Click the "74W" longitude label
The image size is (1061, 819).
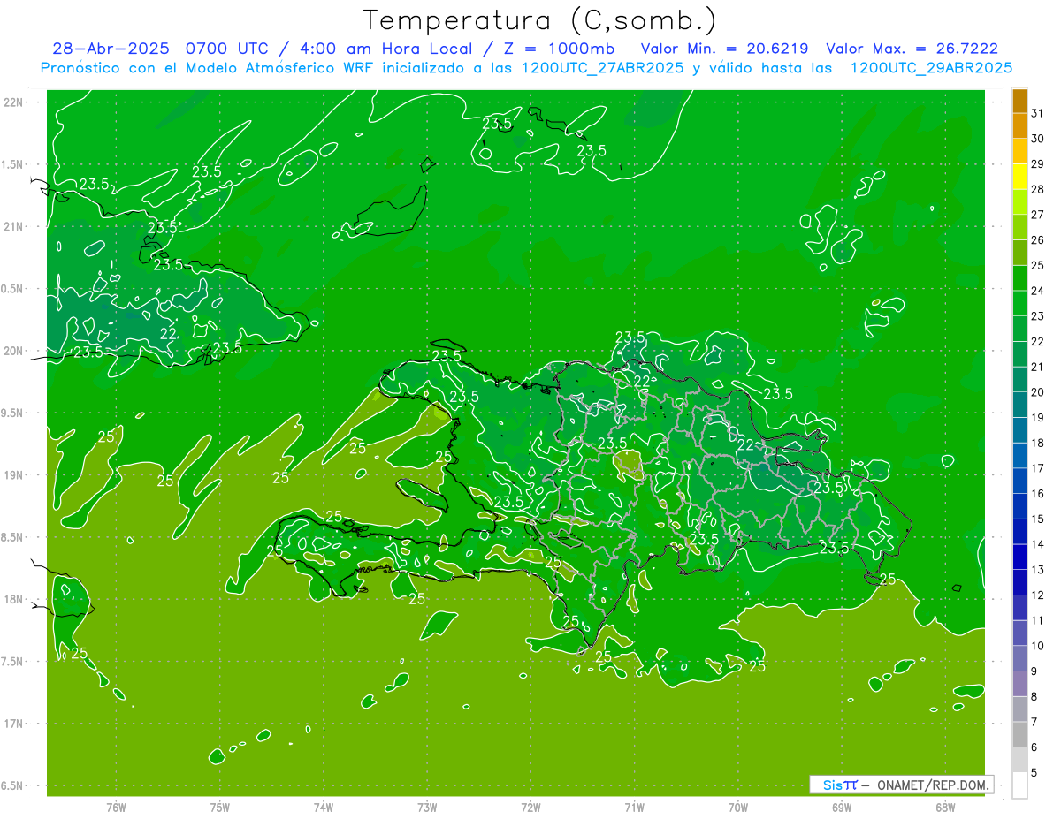coord(324,808)
